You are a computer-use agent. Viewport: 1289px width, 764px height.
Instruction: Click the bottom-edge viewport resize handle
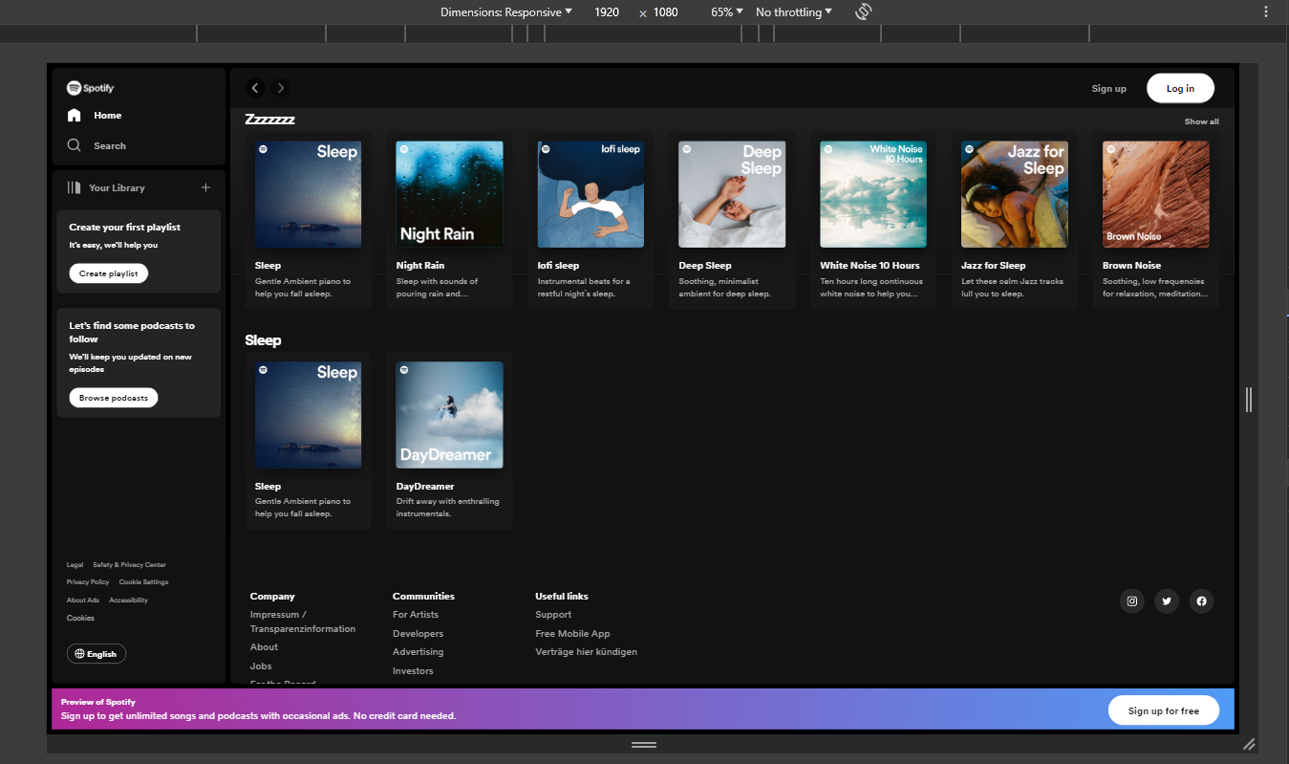click(x=643, y=744)
